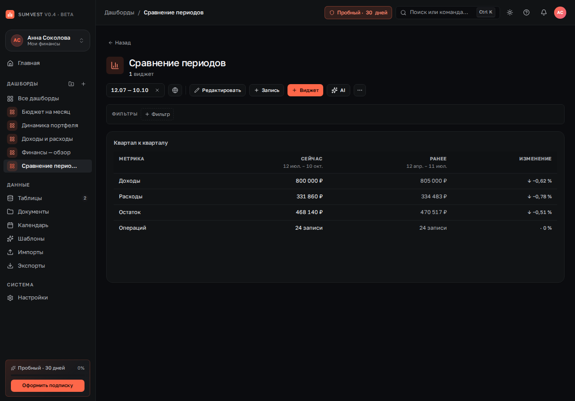Screen dimensions: 575x401
Task: Add a dashboard with the plus icon
Action: pyautogui.click(x=84, y=84)
